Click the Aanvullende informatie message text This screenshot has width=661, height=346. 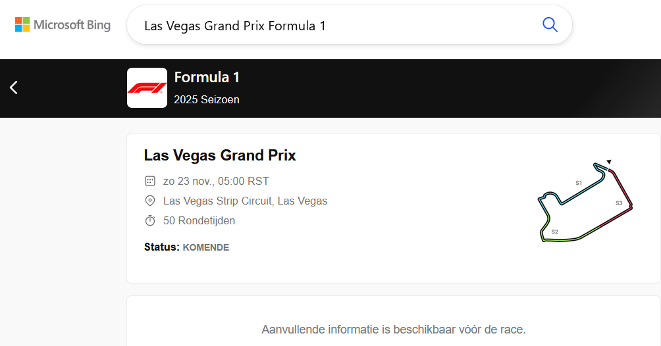click(394, 329)
